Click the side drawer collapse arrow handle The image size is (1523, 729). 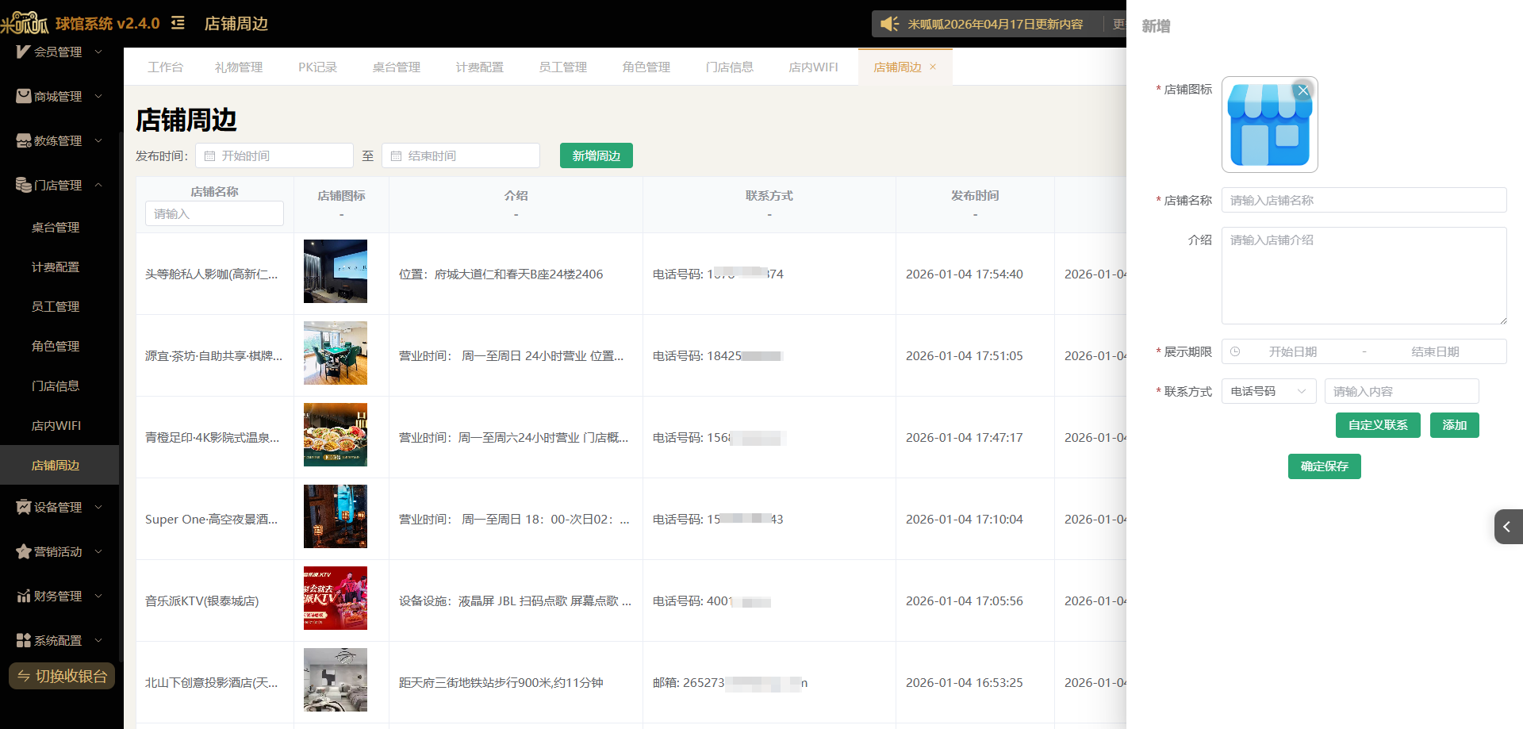click(x=1508, y=527)
